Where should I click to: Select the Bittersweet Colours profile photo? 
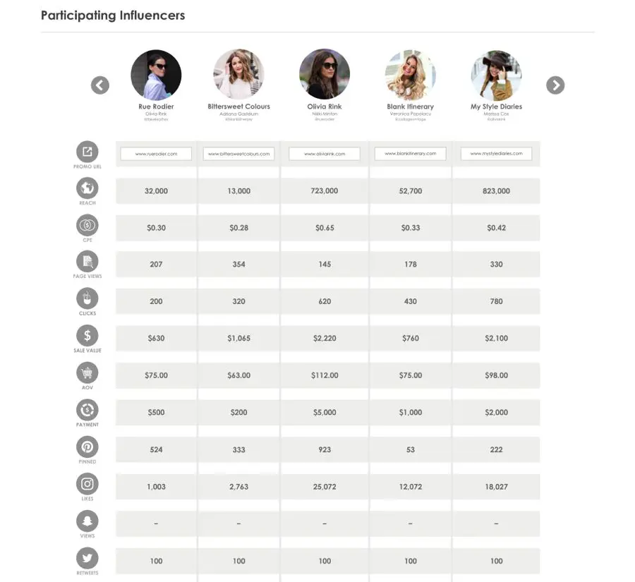point(238,74)
